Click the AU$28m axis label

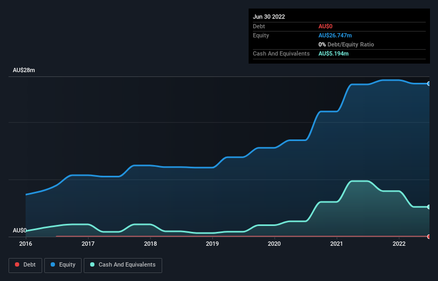pos(24,70)
